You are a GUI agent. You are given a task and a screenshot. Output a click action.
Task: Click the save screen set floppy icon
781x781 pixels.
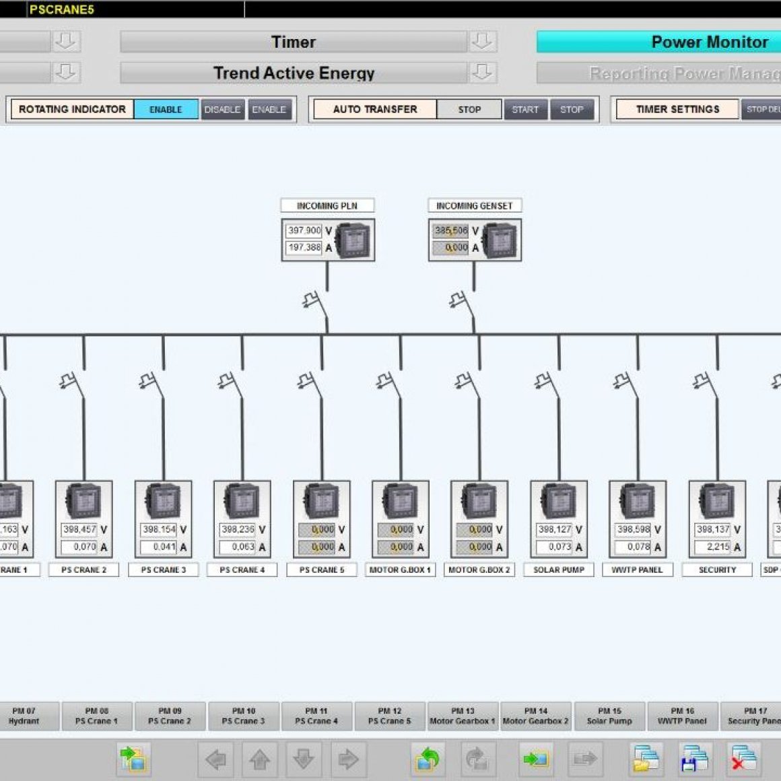[x=693, y=759]
